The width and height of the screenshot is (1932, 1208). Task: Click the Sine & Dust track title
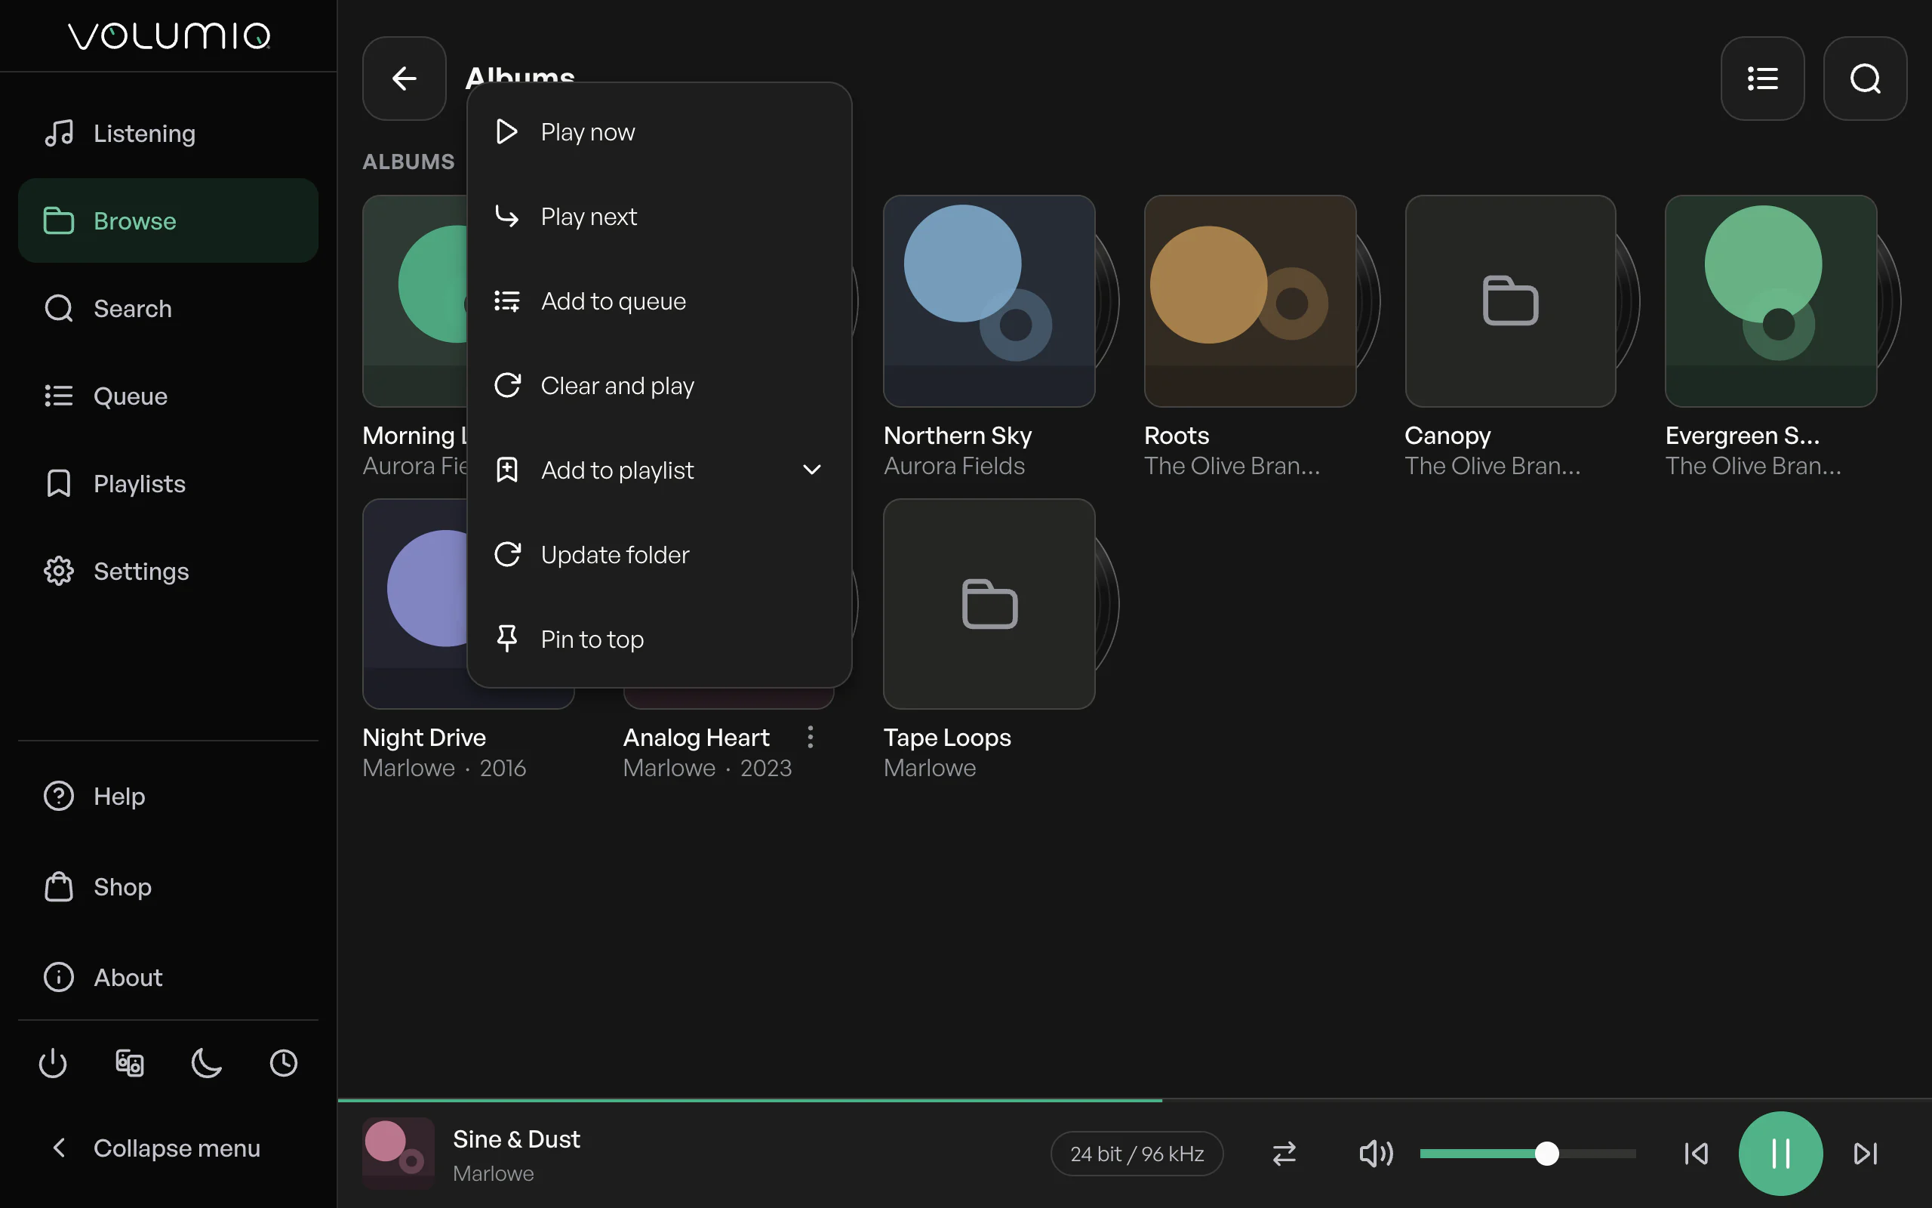516,1139
